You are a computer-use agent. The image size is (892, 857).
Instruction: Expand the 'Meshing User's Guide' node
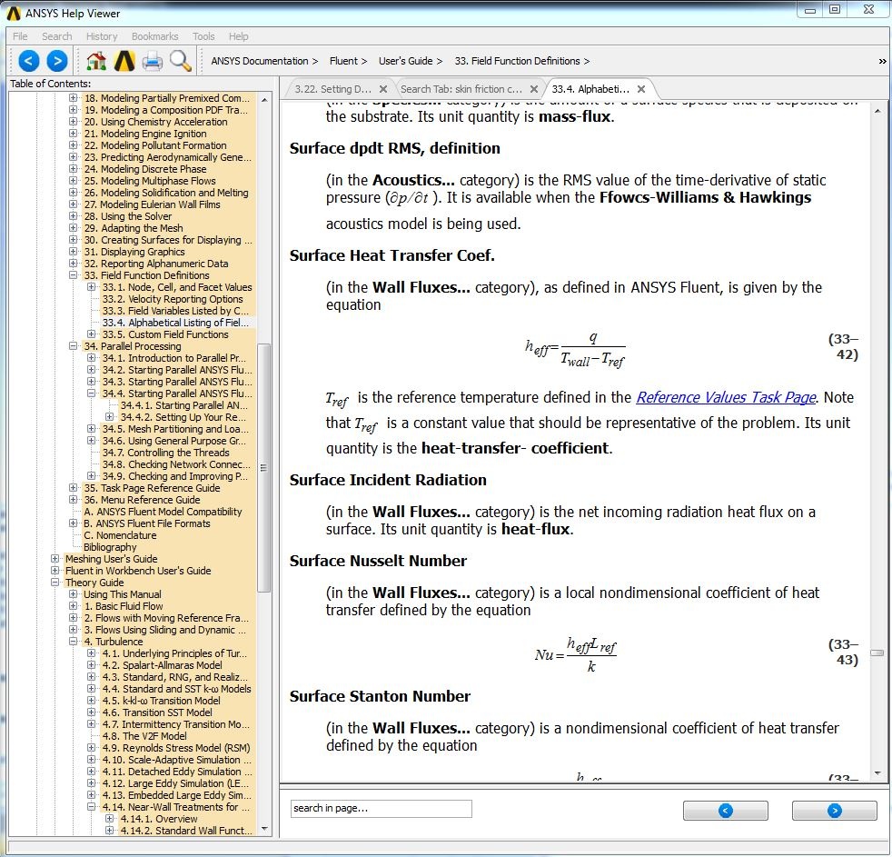55,559
